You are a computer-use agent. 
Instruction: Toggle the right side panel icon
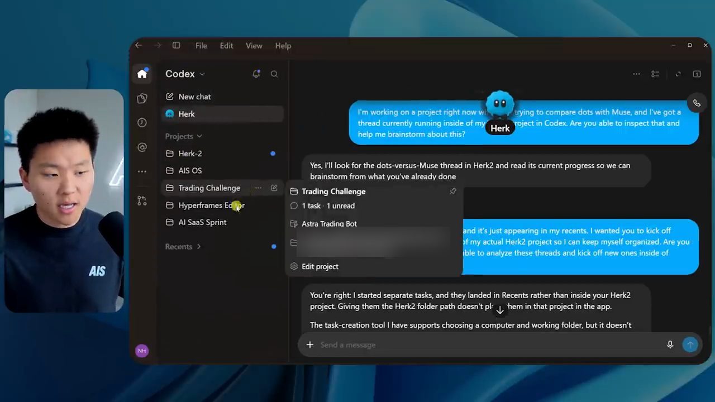click(697, 74)
